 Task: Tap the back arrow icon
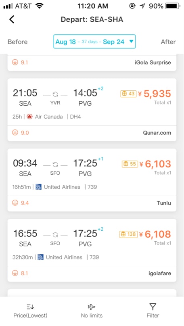12,19
